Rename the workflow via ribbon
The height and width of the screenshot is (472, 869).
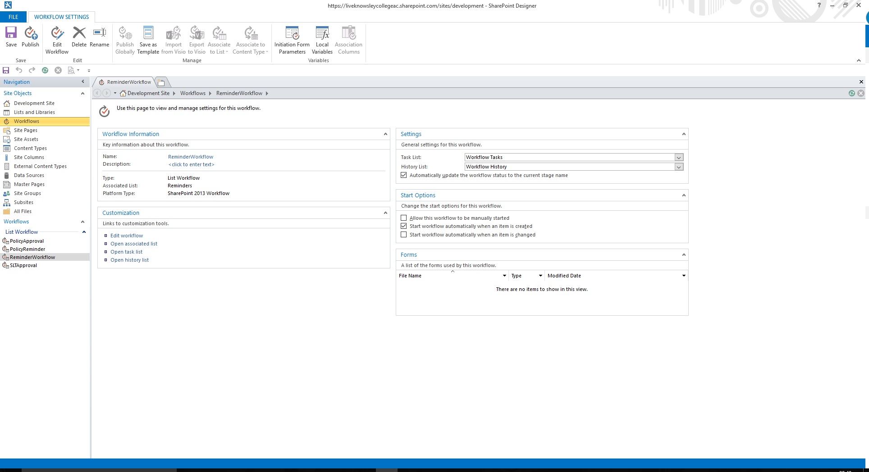click(100, 37)
